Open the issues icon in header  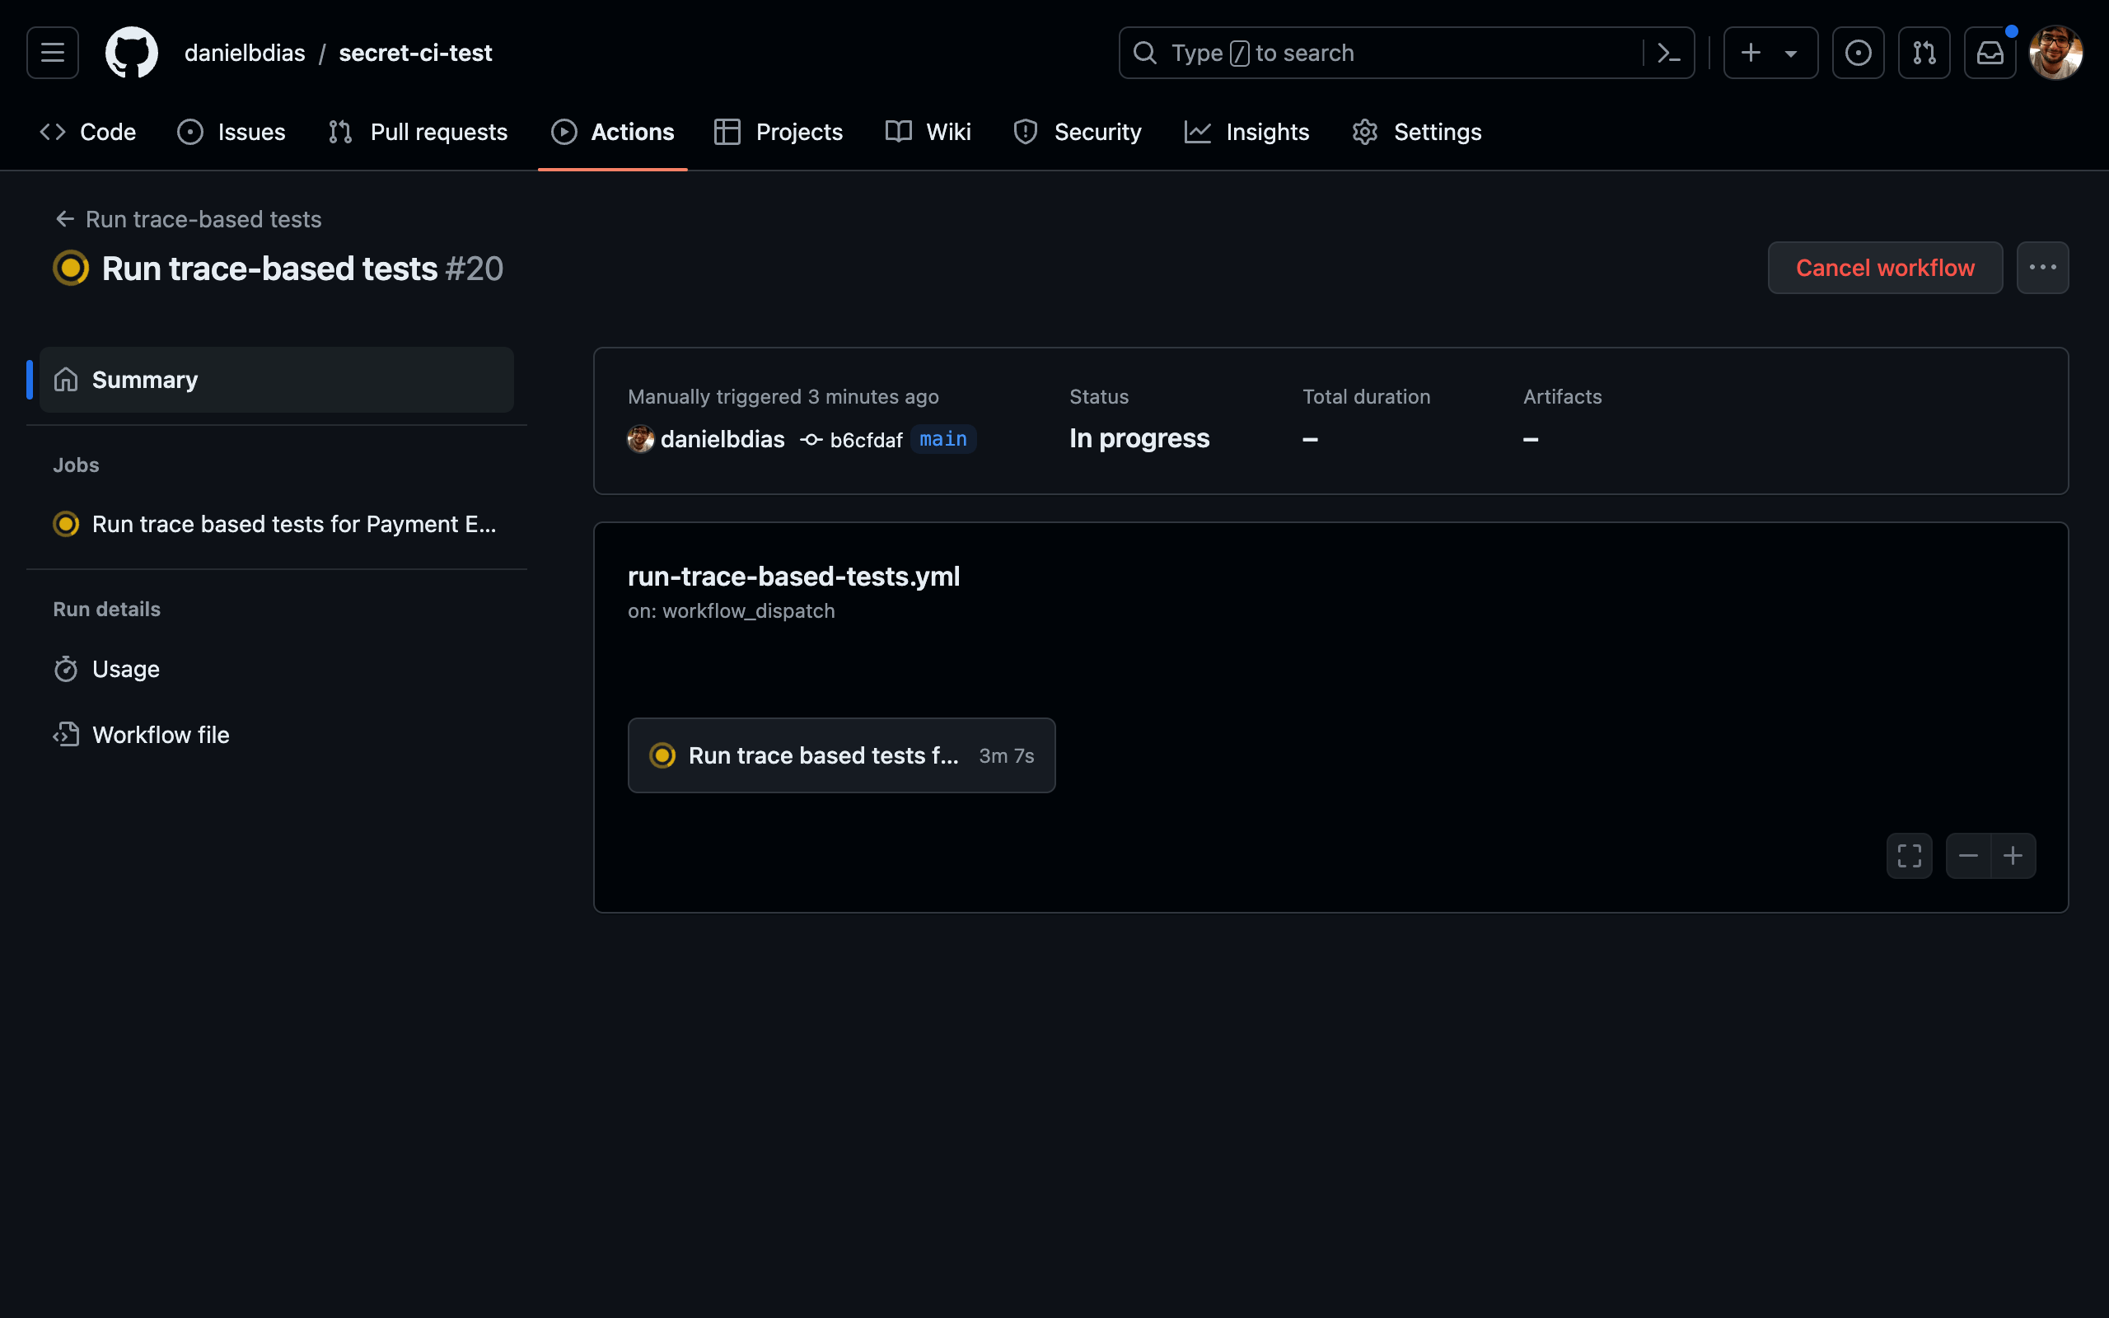pyautogui.click(x=1857, y=54)
